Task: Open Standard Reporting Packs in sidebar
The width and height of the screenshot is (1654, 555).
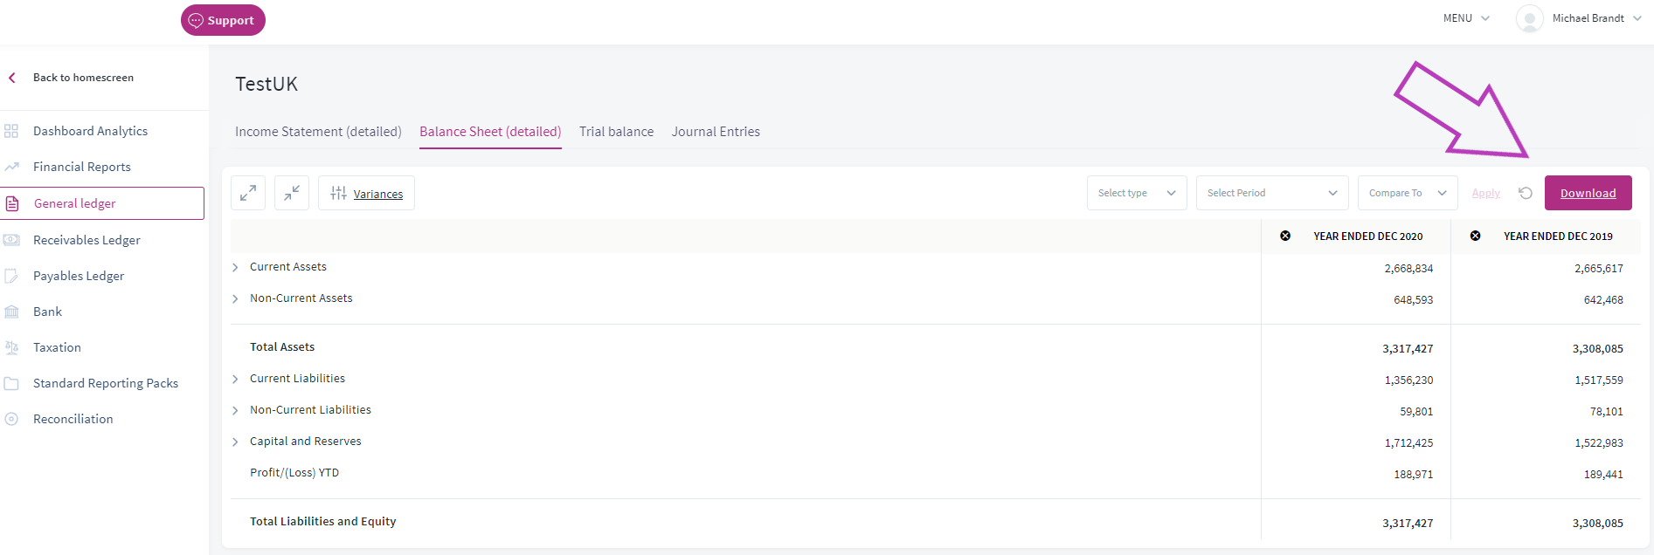Action: click(x=106, y=383)
